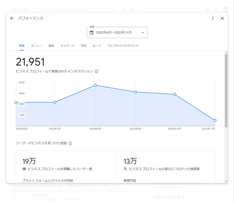Image resolution: width=234 pixels, height=202 pixels.
Task: Open the three-dot more options menu
Action: pyautogui.click(x=213, y=18)
